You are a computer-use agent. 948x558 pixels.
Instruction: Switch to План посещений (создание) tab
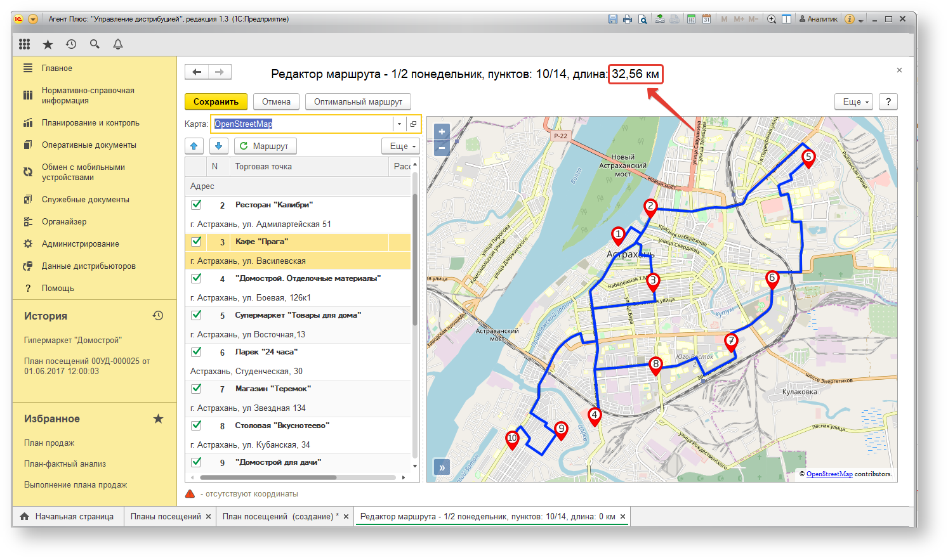coord(280,516)
